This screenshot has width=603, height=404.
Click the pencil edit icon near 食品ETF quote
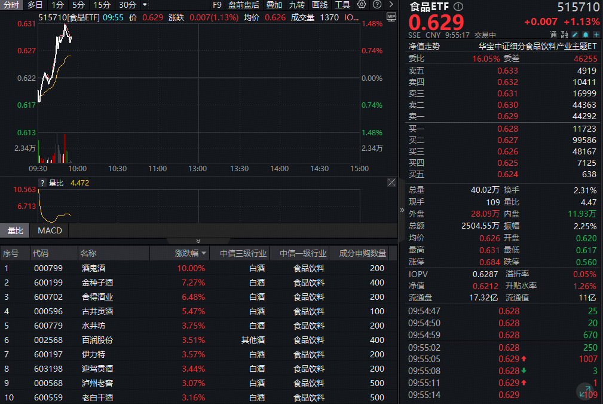574,35
